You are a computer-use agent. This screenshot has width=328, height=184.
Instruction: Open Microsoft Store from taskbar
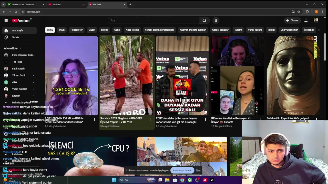(x=175, y=180)
